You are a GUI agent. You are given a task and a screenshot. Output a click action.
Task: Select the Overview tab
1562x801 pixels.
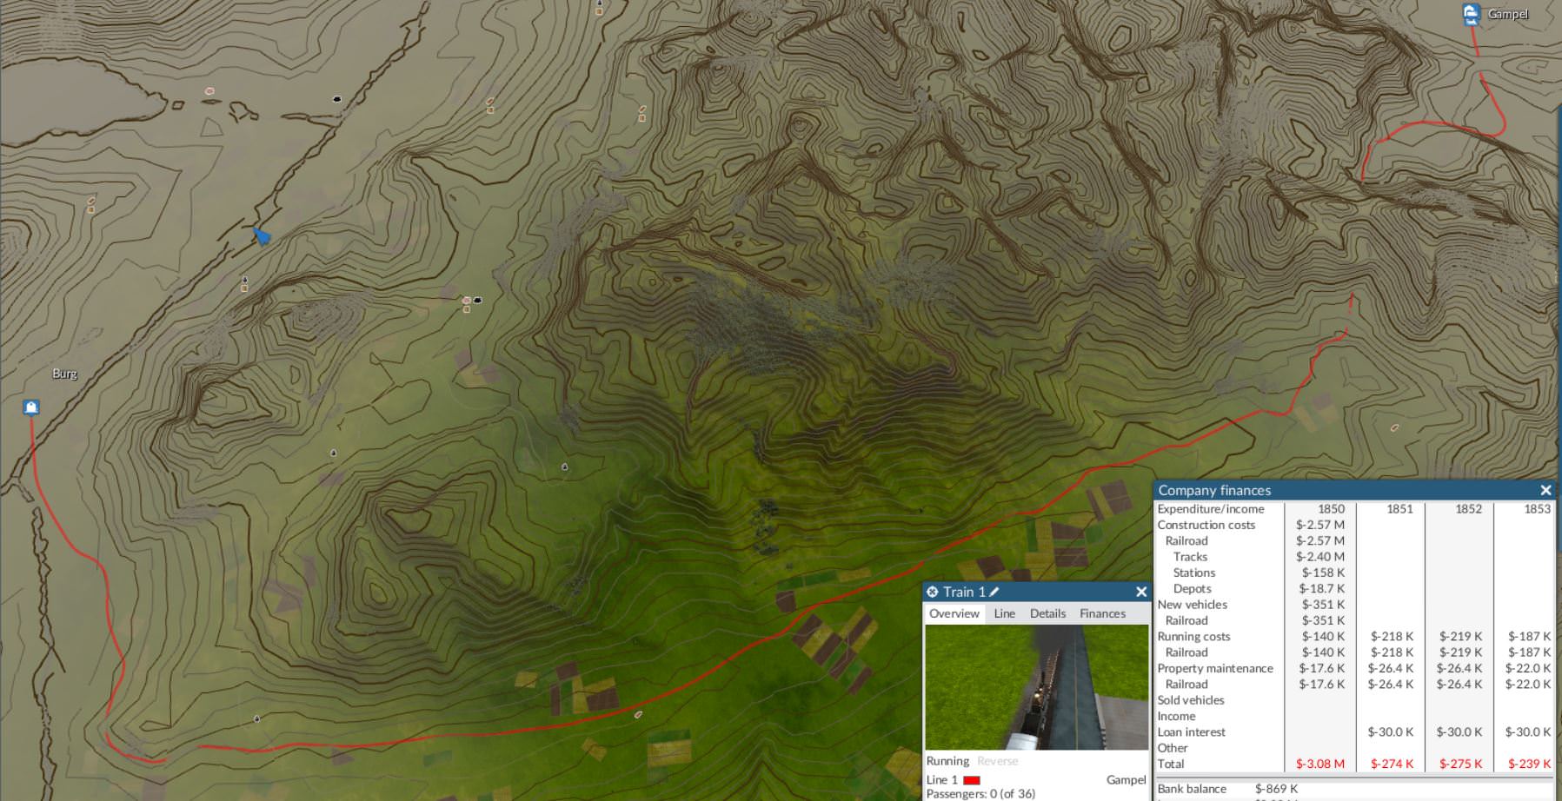[x=954, y=613]
